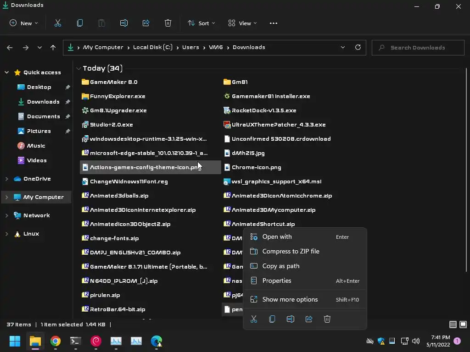The height and width of the screenshot is (352, 470).
Task: Click the Delete trash icon in top toolbar
Action: pyautogui.click(x=168, y=23)
